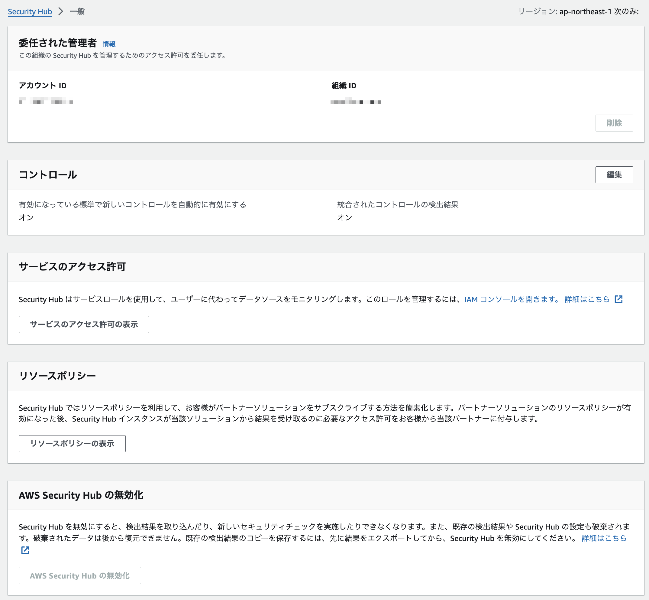
Task: Click the 編集 button in コントロール
Action: 614,175
